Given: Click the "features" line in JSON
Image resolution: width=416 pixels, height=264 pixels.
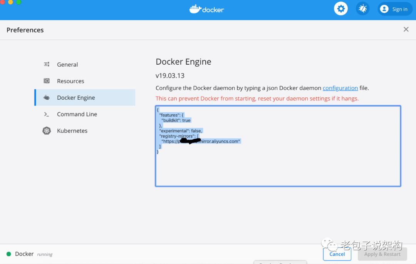Looking at the screenshot, I should [171, 115].
